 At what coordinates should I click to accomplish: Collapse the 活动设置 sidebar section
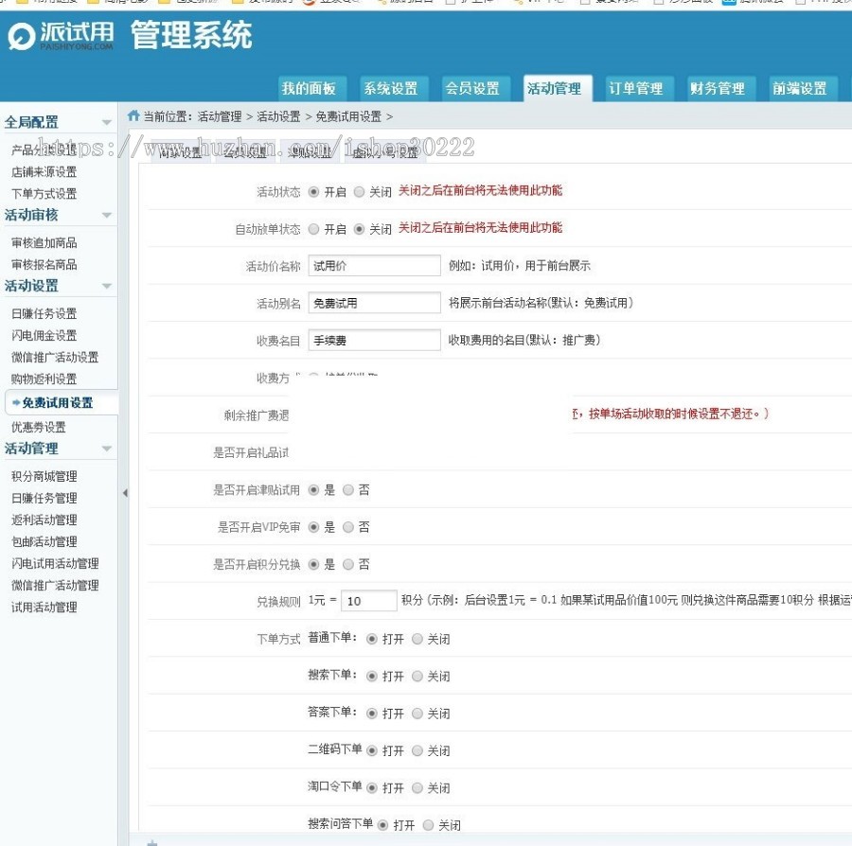click(107, 285)
